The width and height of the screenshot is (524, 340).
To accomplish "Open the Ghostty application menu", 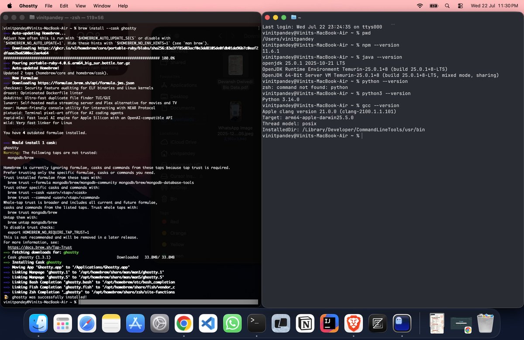I will (29, 6).
